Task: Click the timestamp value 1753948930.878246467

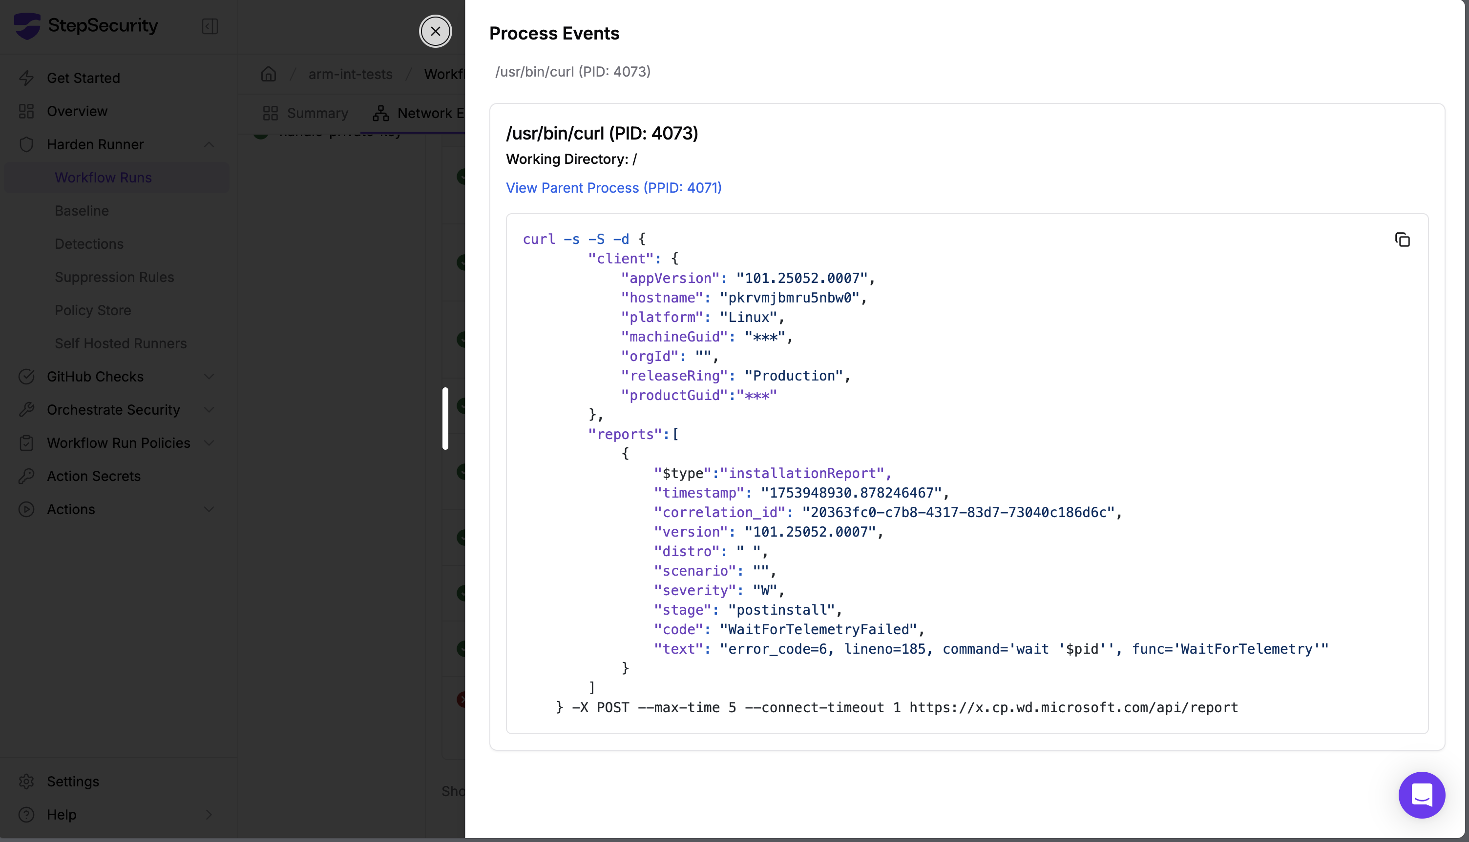Action: pyautogui.click(x=851, y=493)
